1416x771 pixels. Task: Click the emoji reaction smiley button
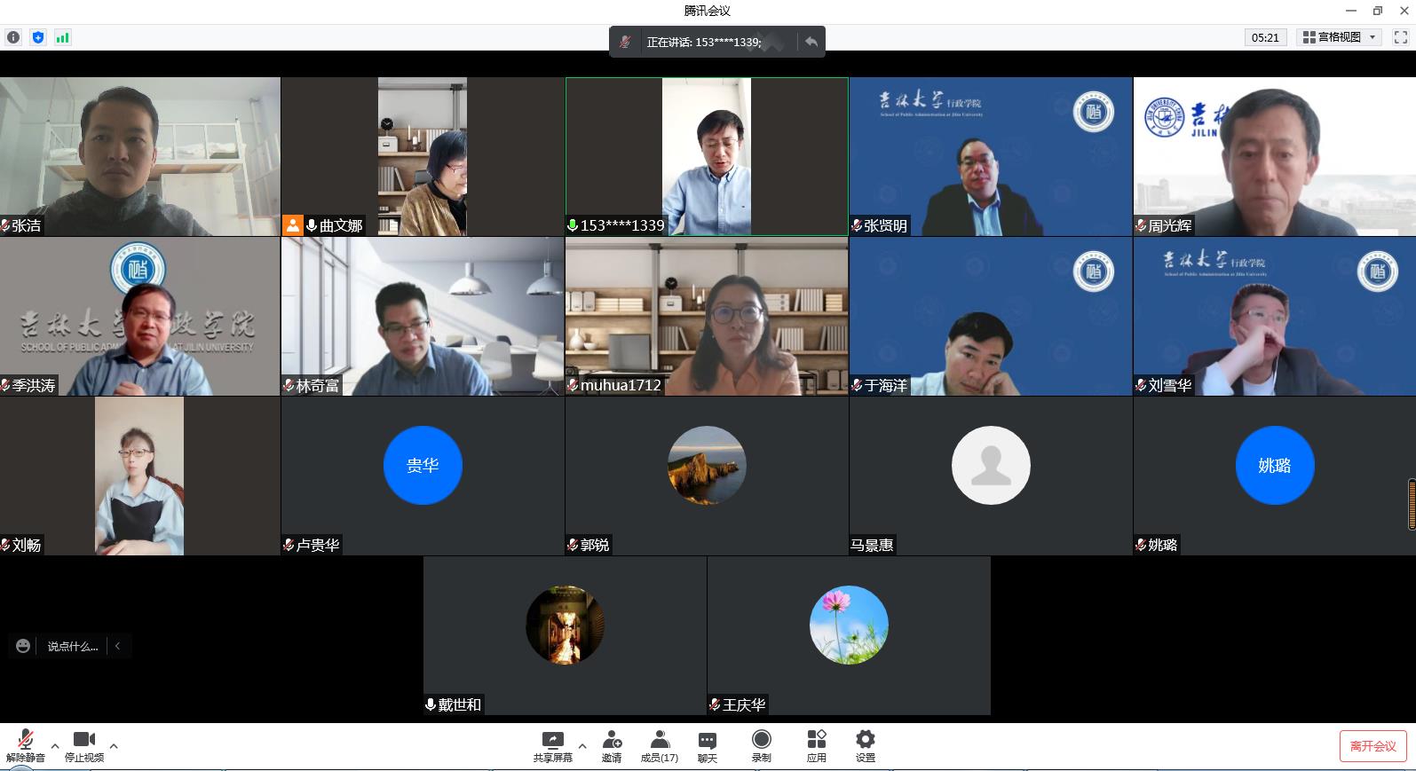point(23,646)
